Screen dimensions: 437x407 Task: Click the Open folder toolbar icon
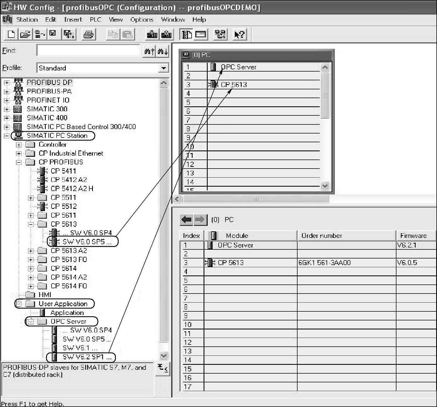click(25, 34)
